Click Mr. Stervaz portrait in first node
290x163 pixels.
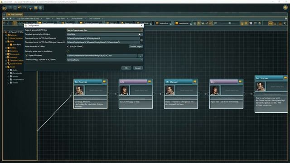(79, 90)
